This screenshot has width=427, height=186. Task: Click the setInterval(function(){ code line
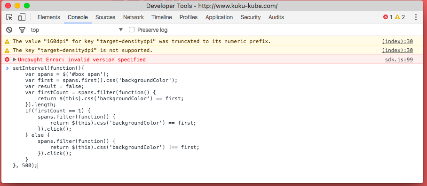click(49, 68)
